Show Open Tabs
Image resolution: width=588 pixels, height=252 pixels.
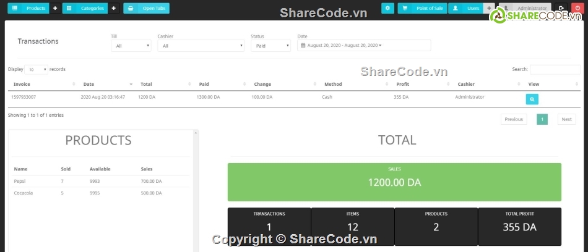coord(146,8)
